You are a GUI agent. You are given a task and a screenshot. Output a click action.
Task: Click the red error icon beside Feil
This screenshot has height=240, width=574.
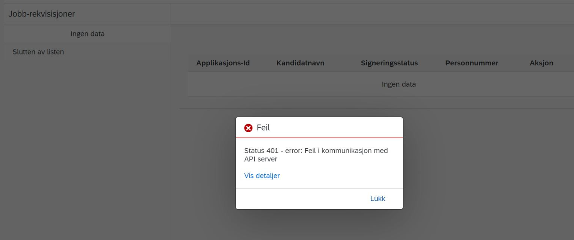(x=248, y=128)
